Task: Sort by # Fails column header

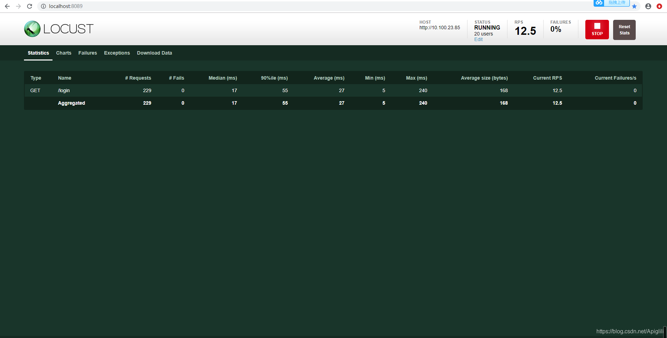Action: click(177, 78)
